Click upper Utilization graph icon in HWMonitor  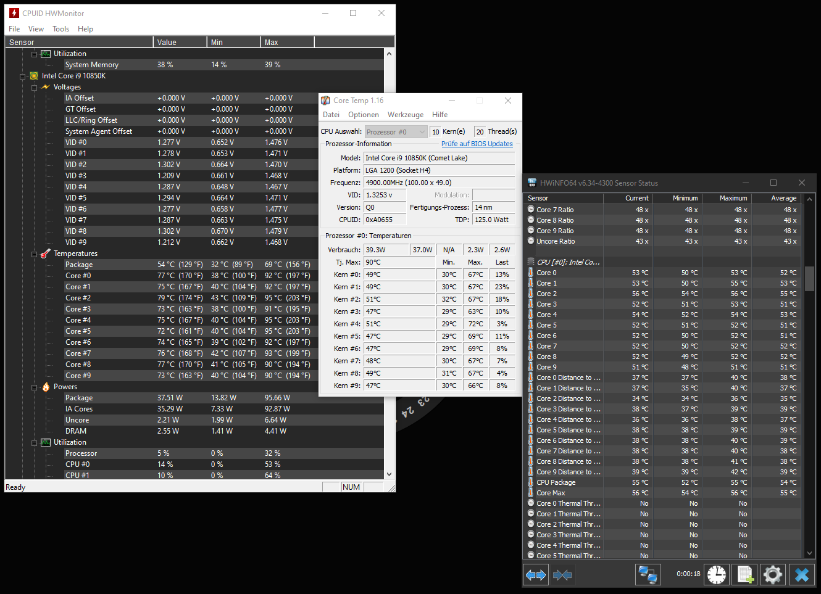click(46, 54)
